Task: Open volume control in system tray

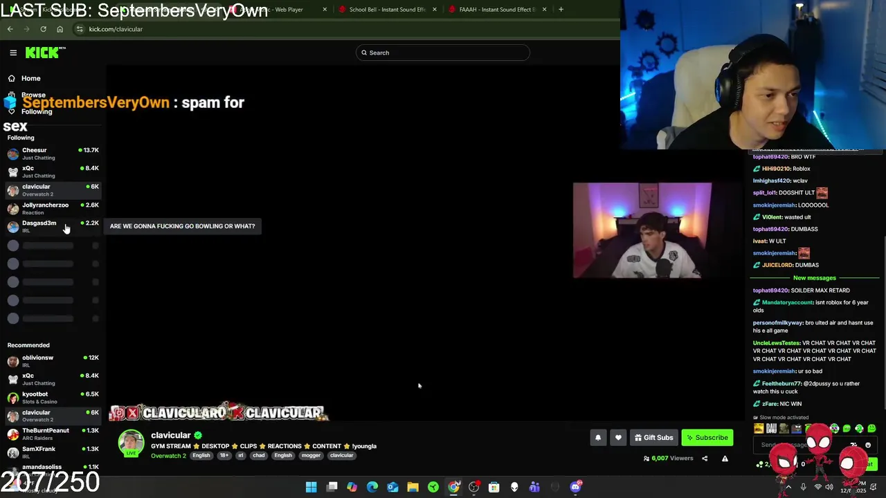Action: tap(830, 487)
